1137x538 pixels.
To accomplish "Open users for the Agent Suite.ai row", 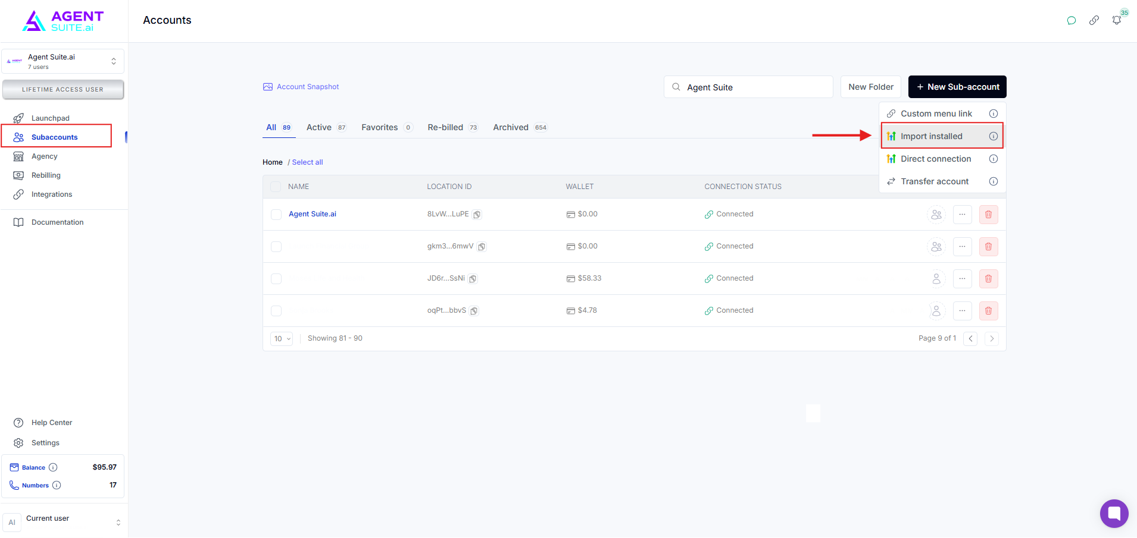I will click(x=936, y=215).
